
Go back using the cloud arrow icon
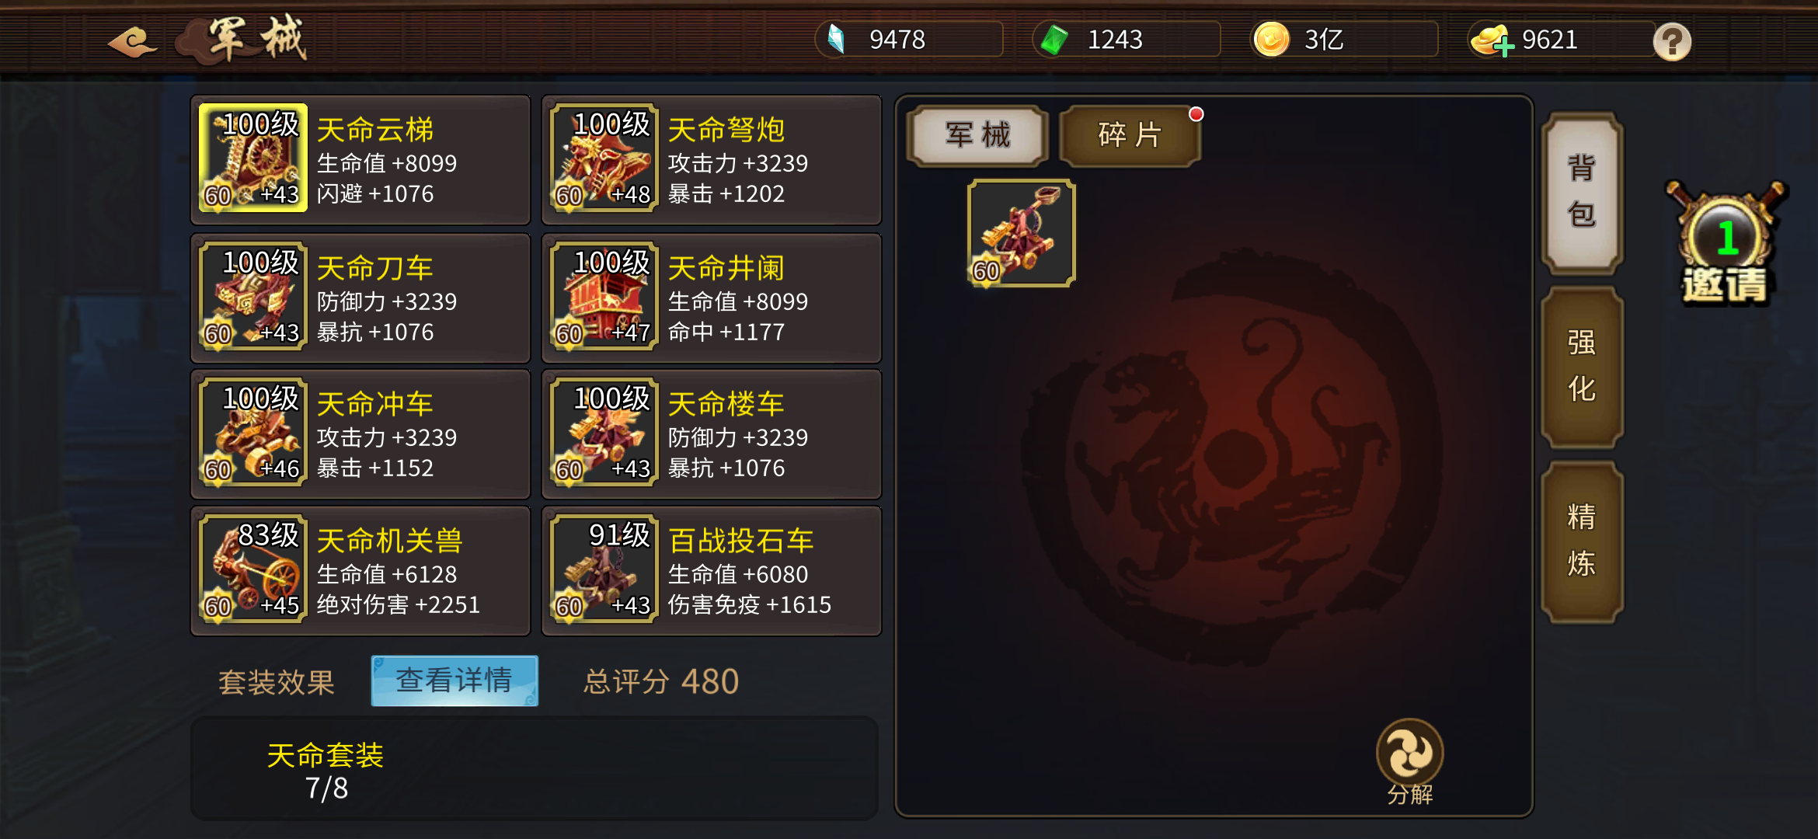click(x=132, y=41)
